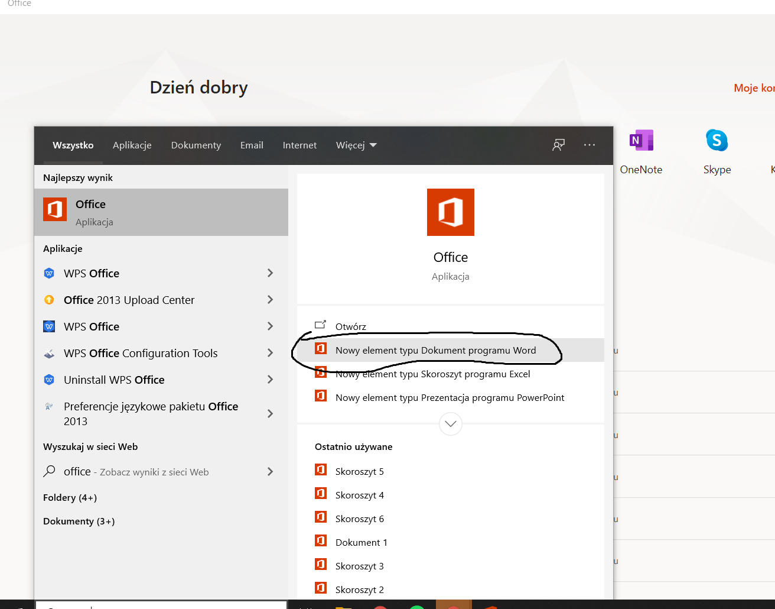Select the Wszystko search tab
Screen dimensions: 775x609
(x=73, y=145)
